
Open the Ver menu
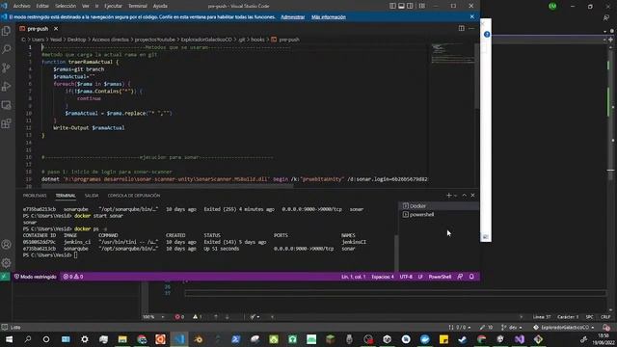point(86,6)
